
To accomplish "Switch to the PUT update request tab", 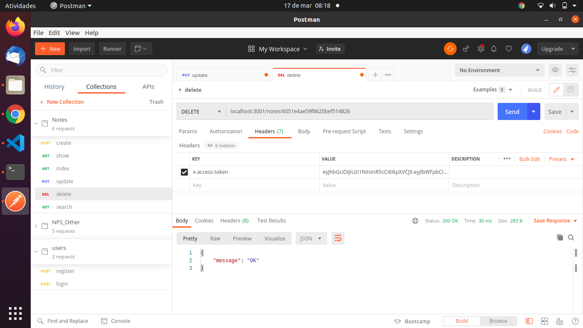I will (x=224, y=75).
